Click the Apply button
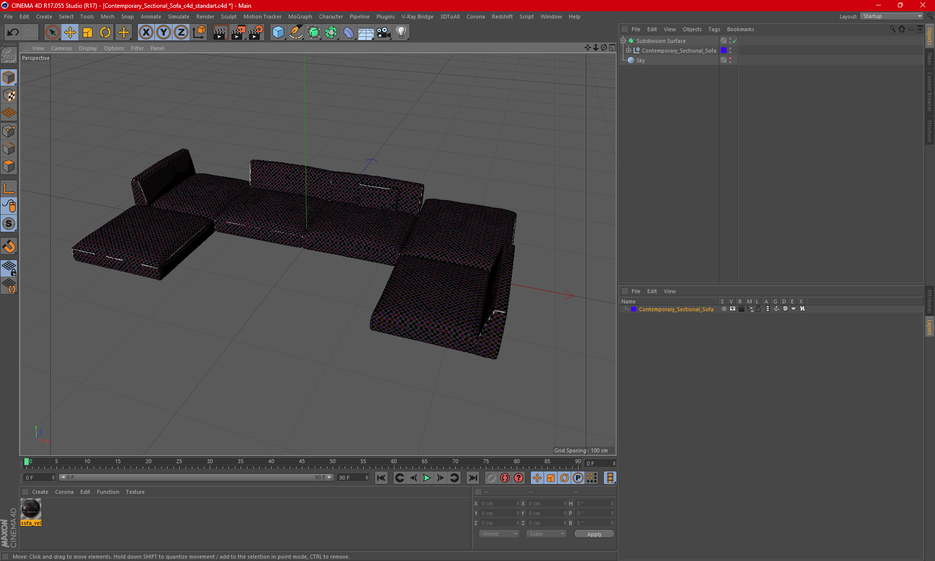 pos(594,534)
